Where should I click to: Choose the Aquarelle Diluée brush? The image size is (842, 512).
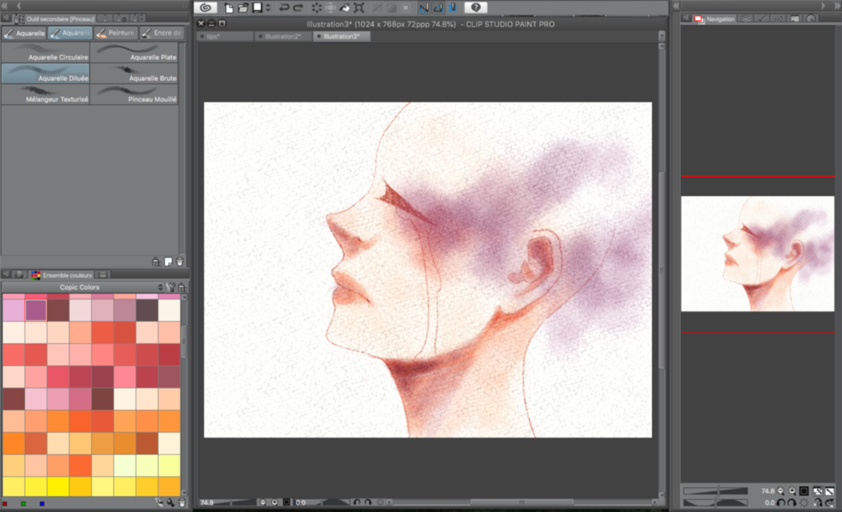pos(46,74)
